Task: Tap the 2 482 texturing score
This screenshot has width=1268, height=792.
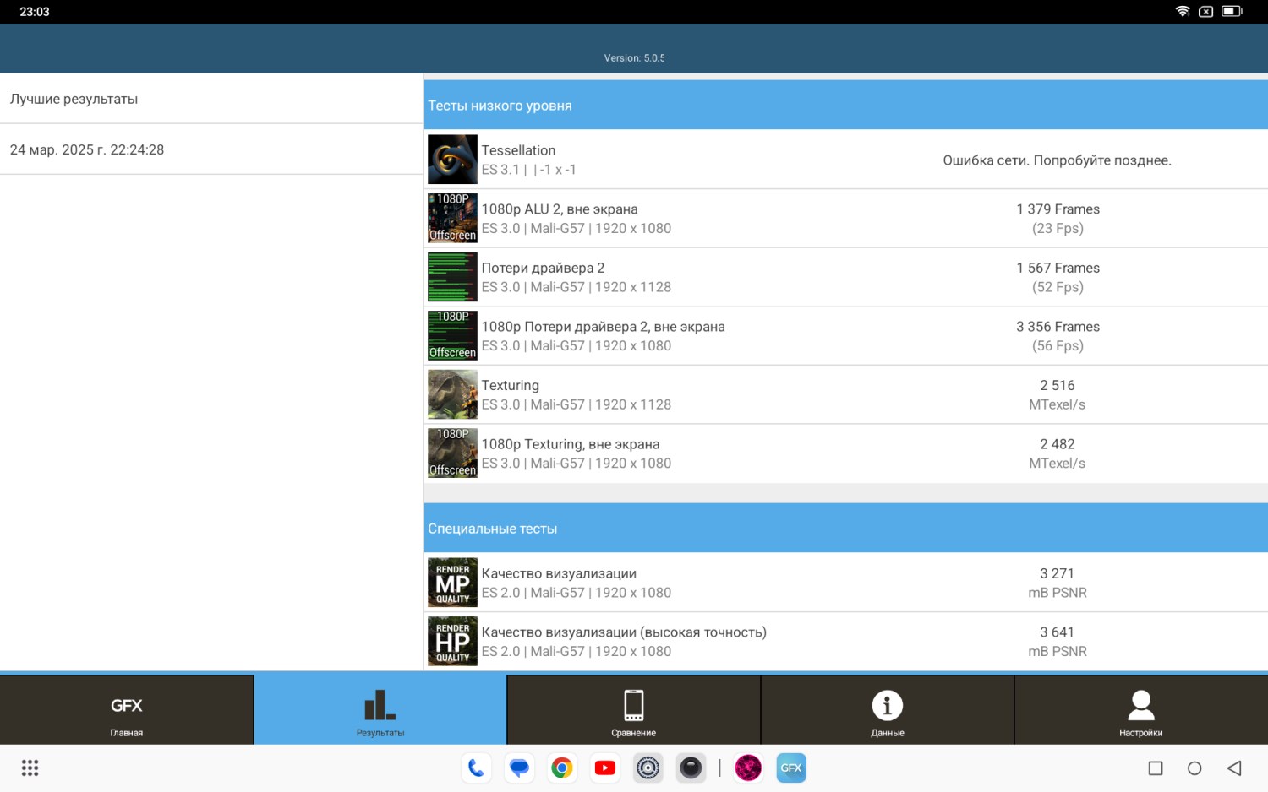Action: coord(1058,444)
